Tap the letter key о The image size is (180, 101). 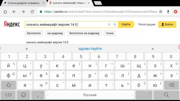(x=106, y=75)
